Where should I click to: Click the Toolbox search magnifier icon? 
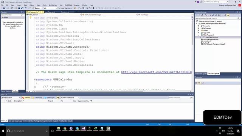[x=22, y=15]
